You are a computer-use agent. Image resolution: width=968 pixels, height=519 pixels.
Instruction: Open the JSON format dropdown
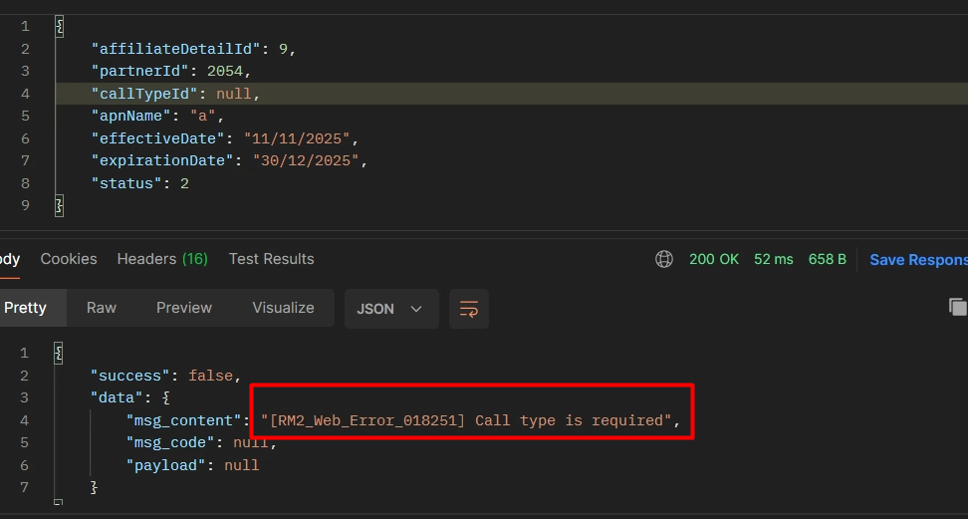tap(389, 309)
